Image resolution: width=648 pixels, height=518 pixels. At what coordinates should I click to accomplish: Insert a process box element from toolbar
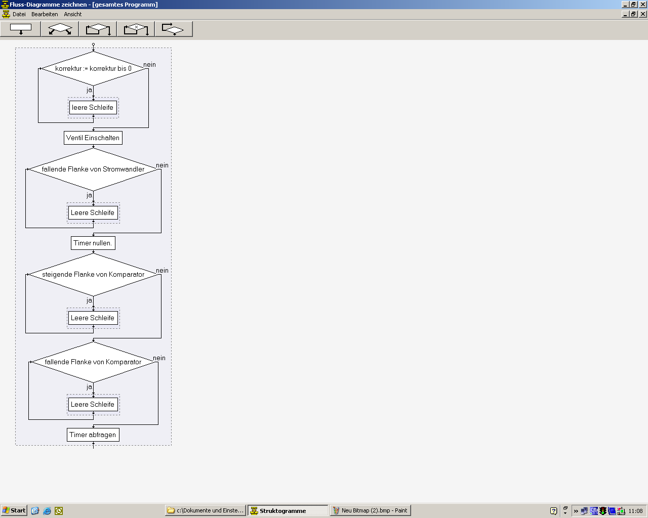21,29
